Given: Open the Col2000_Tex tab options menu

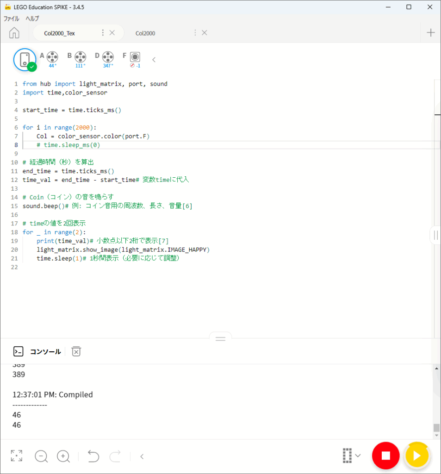Looking at the screenshot, I should 103,33.
